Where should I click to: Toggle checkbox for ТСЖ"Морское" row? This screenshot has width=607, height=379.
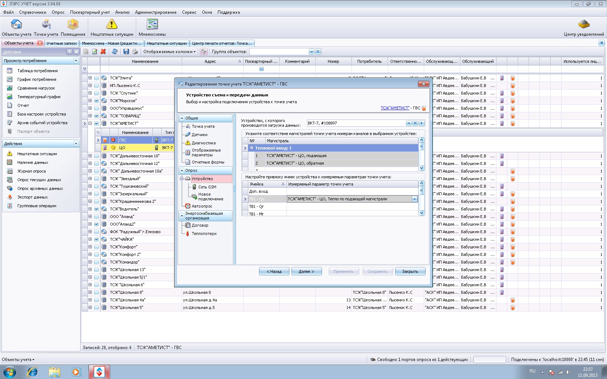[x=96, y=101]
